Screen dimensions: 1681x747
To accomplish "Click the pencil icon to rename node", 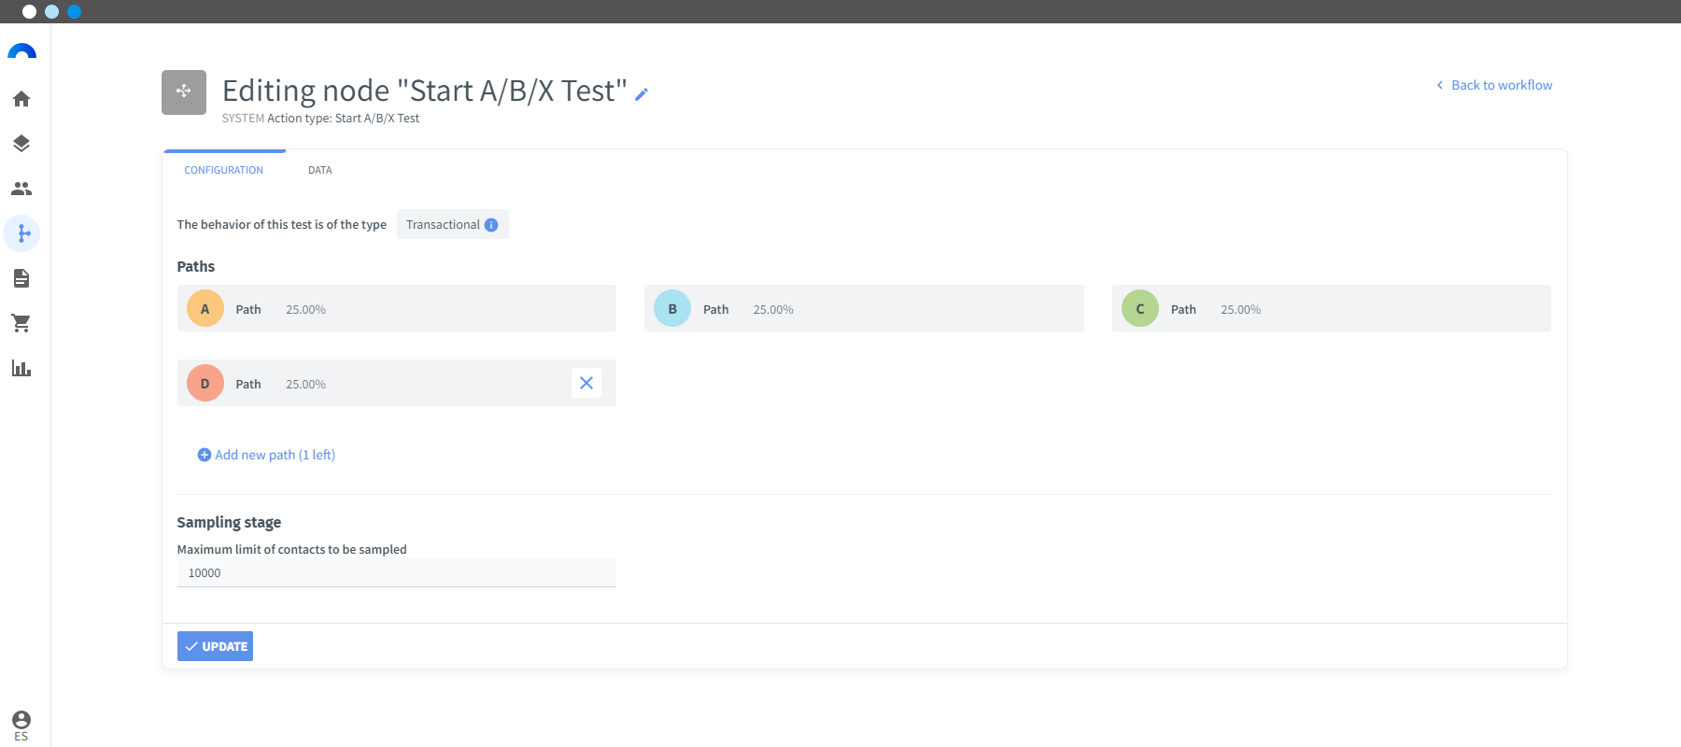I will coord(642,94).
